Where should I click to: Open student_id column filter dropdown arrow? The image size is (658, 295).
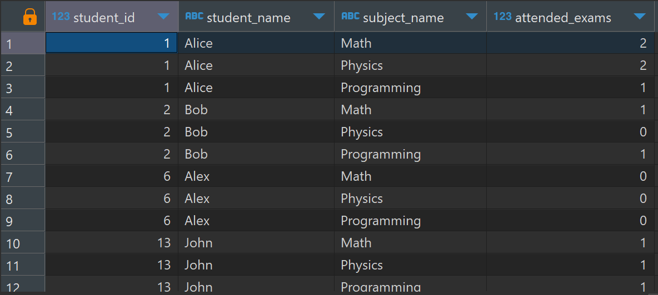click(163, 17)
